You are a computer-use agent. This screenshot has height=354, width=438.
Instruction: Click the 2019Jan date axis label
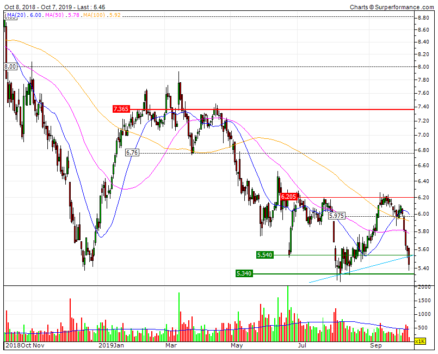tap(111, 346)
